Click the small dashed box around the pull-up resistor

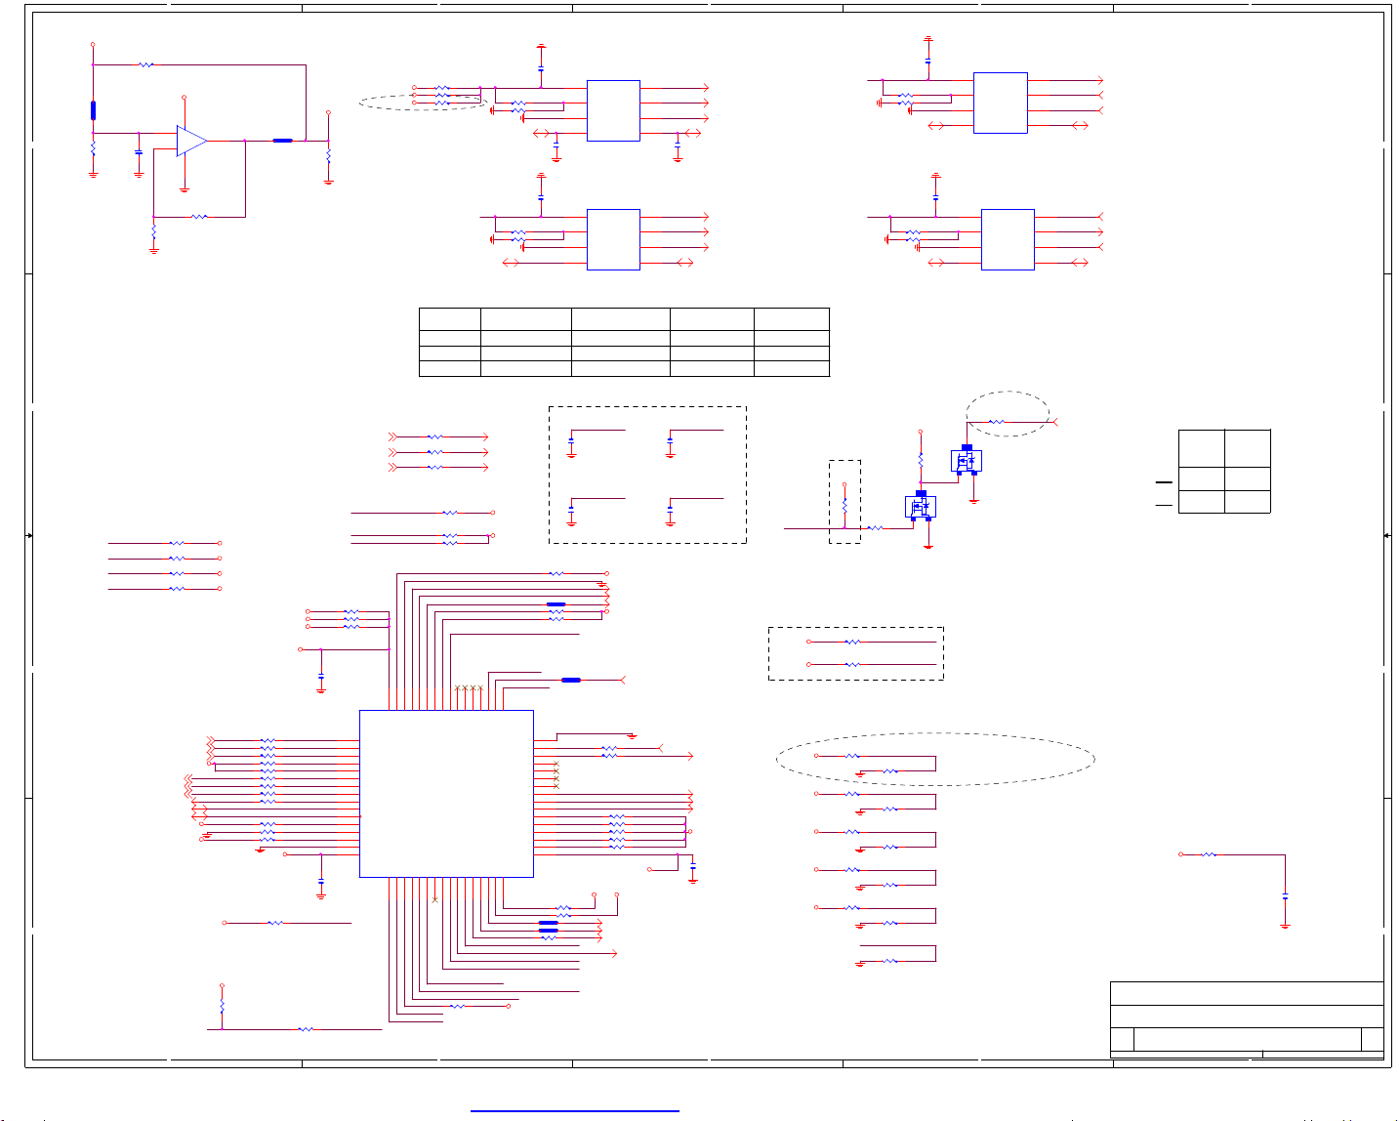coord(844,502)
